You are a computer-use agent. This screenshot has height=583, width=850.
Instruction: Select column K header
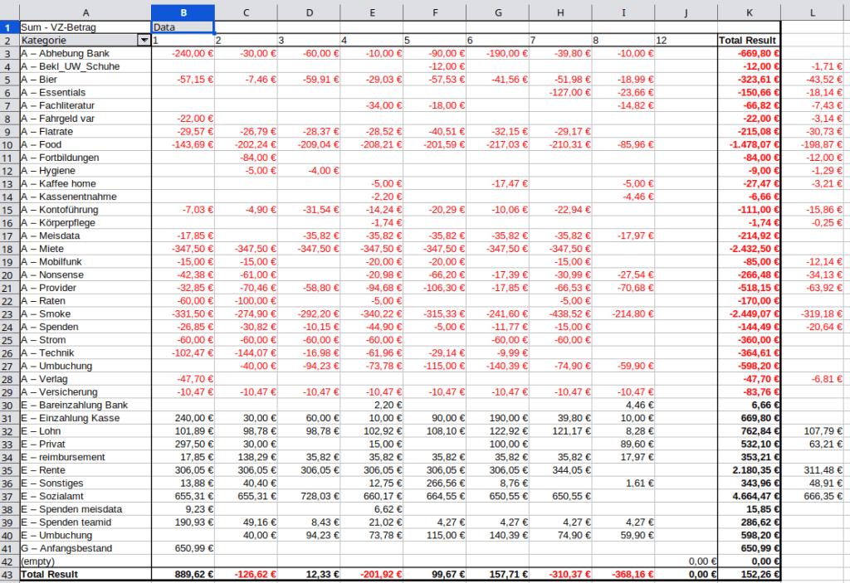(x=748, y=12)
